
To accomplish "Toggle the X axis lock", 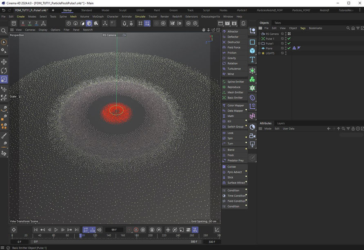I will click(x=23, y=24).
